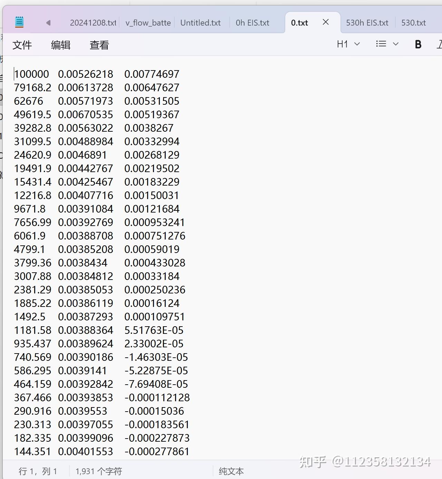Screen dimensions: 442x479
Task: Switch to the 0h EIS.txt tab
Action: [253, 22]
